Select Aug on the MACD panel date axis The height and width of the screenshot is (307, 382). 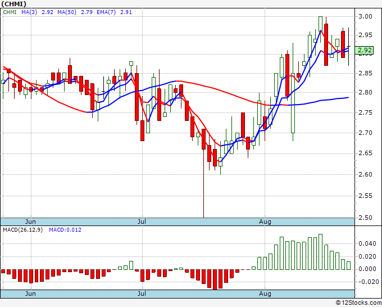[265, 294]
